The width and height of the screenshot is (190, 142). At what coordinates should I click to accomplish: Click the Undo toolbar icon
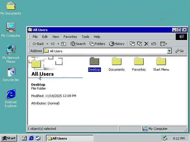click(x=153, y=44)
